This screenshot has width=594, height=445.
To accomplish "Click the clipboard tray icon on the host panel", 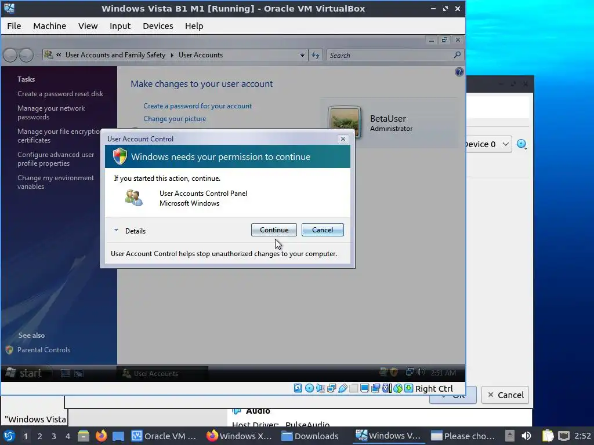I will pos(548,436).
